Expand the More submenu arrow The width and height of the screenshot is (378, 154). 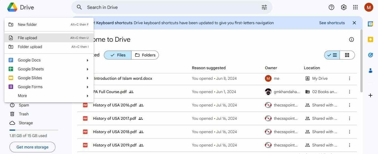[87, 96]
